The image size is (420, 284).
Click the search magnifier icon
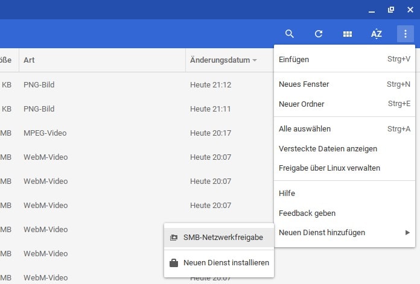click(290, 34)
